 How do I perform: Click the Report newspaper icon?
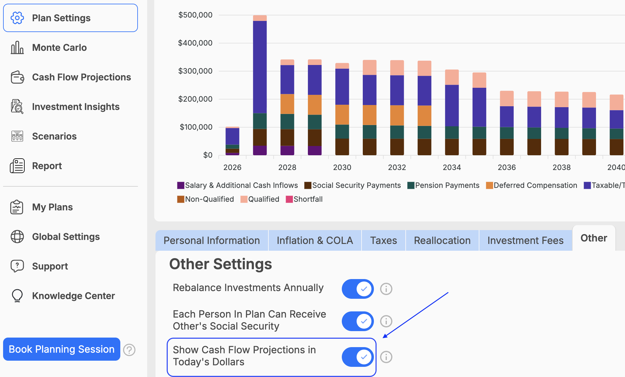17,166
